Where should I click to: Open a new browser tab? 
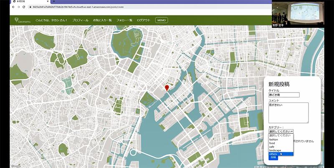[54, 2]
